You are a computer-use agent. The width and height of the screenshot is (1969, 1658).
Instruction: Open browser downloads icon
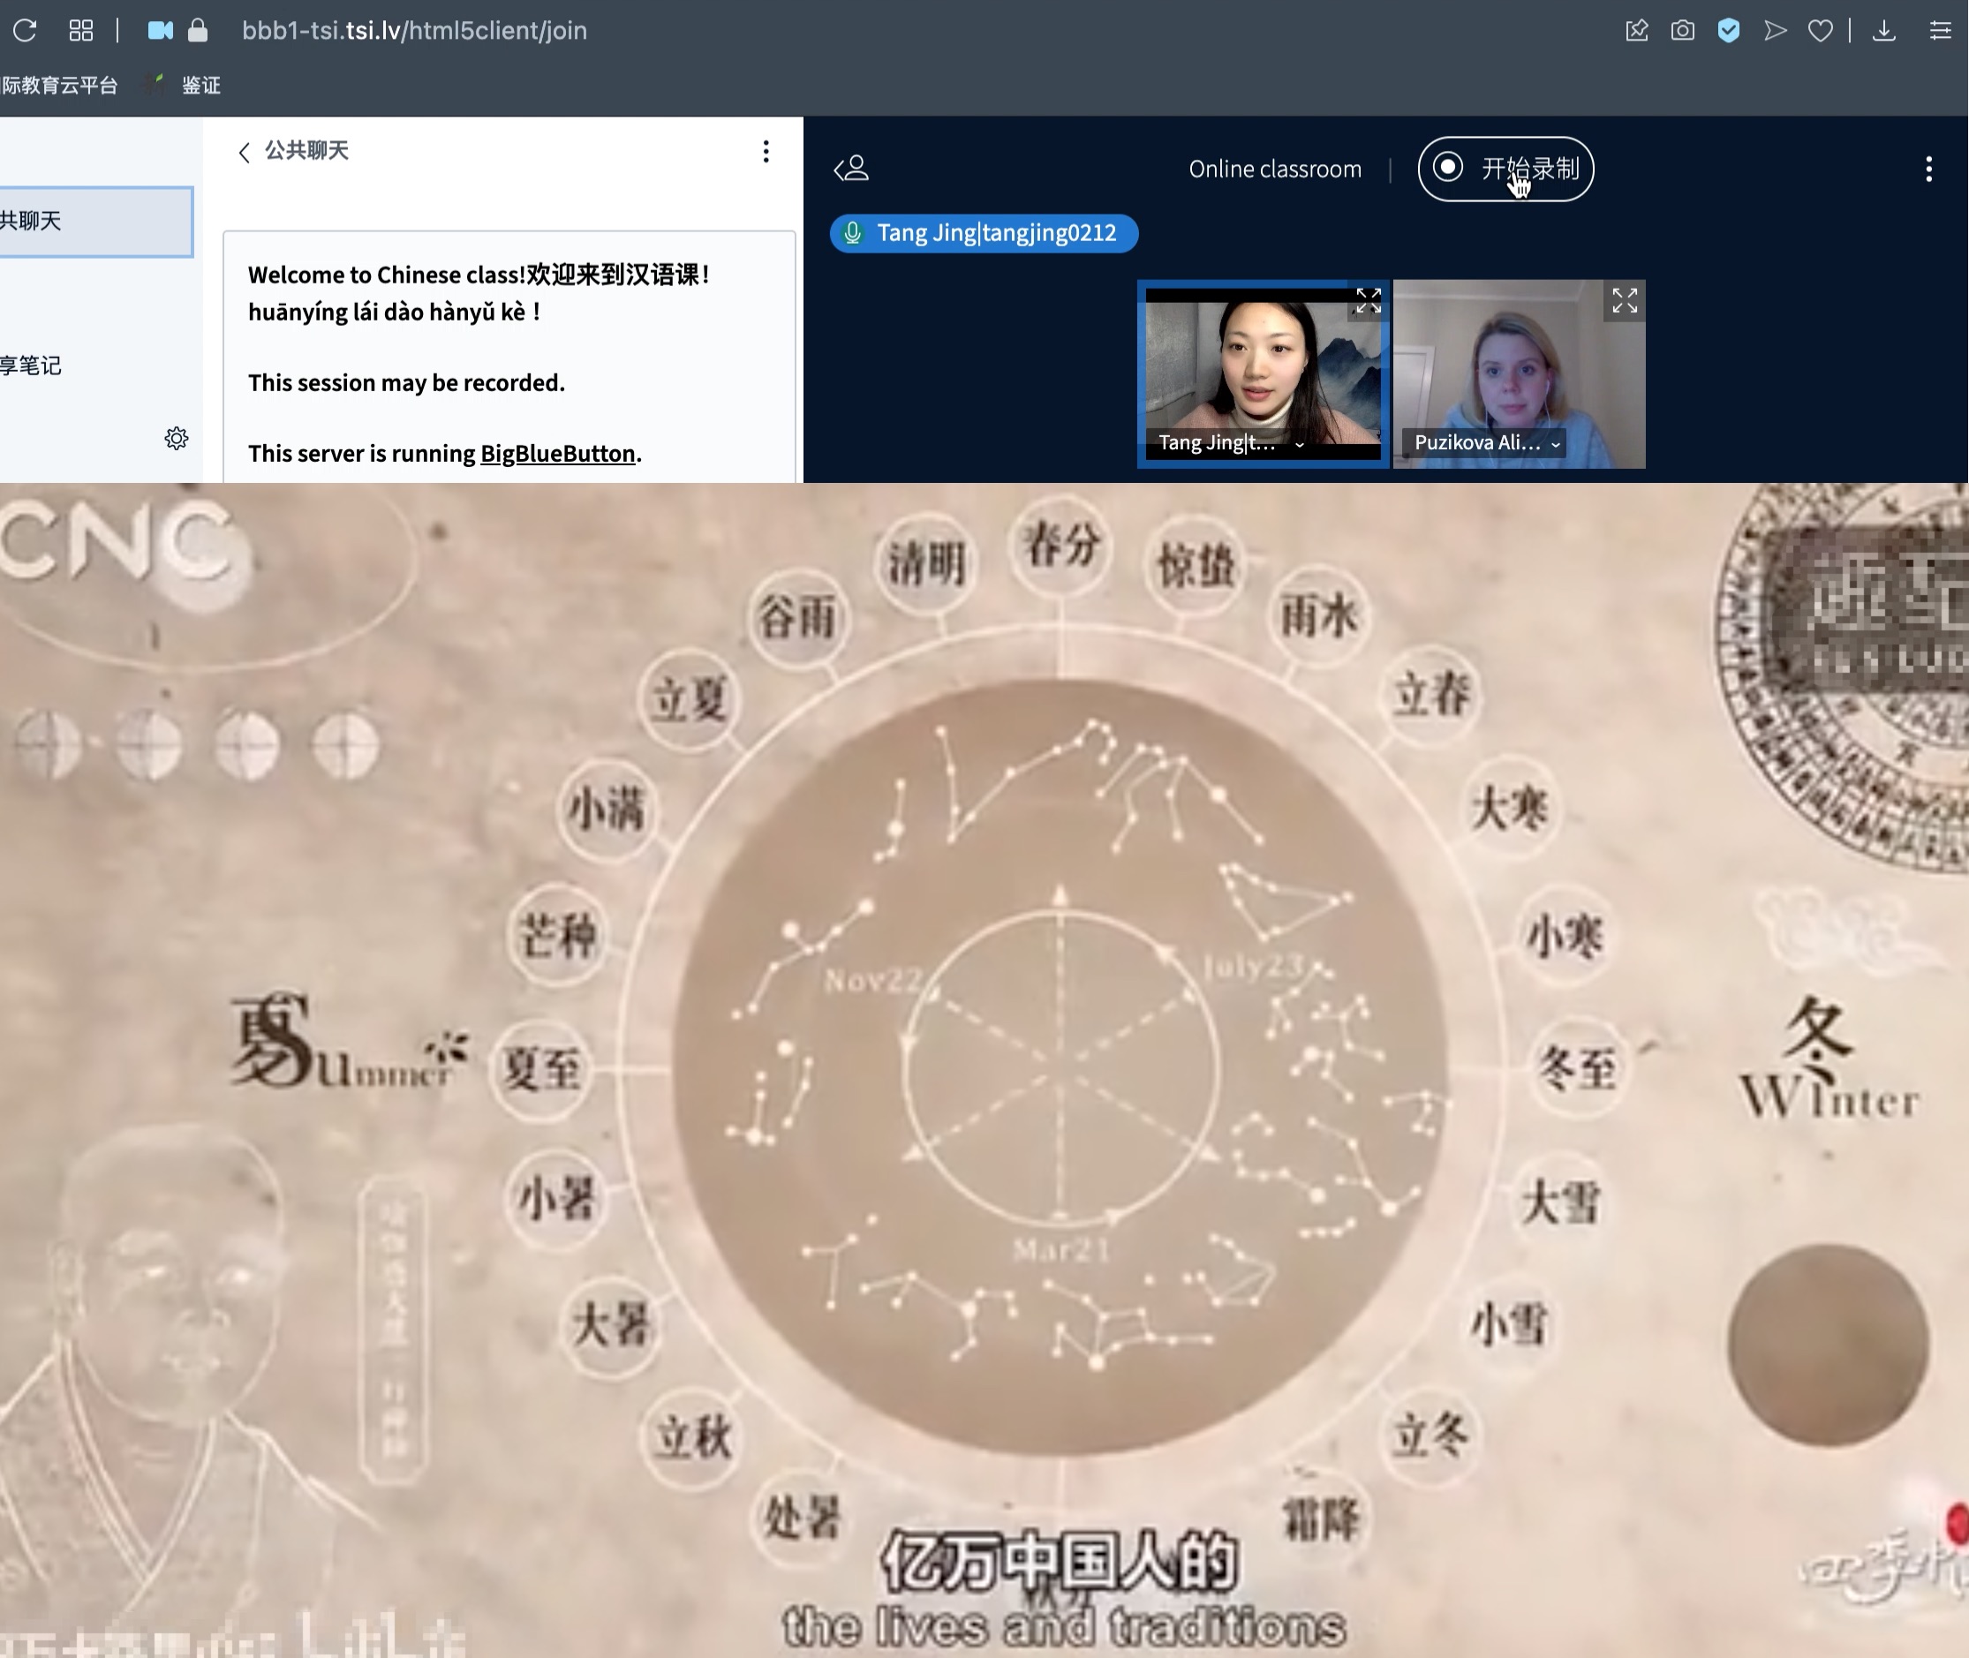tap(1883, 30)
